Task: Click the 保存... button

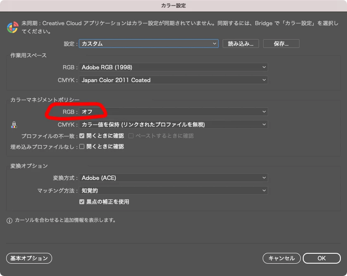Action: [x=281, y=44]
